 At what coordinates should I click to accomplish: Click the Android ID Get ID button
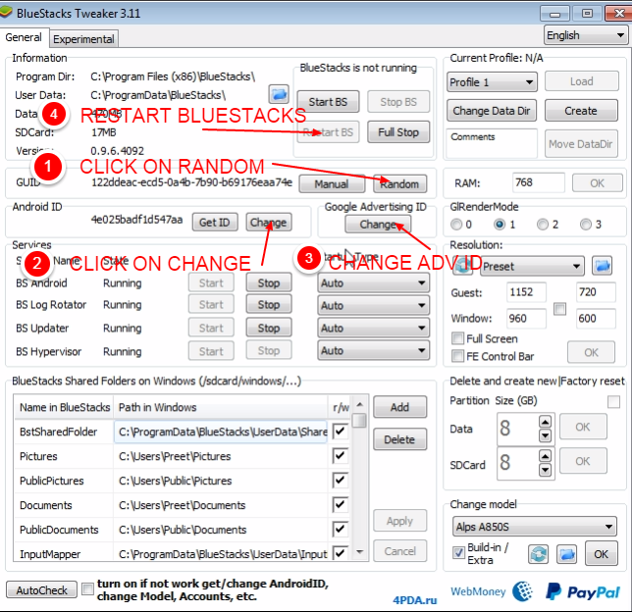tap(214, 222)
